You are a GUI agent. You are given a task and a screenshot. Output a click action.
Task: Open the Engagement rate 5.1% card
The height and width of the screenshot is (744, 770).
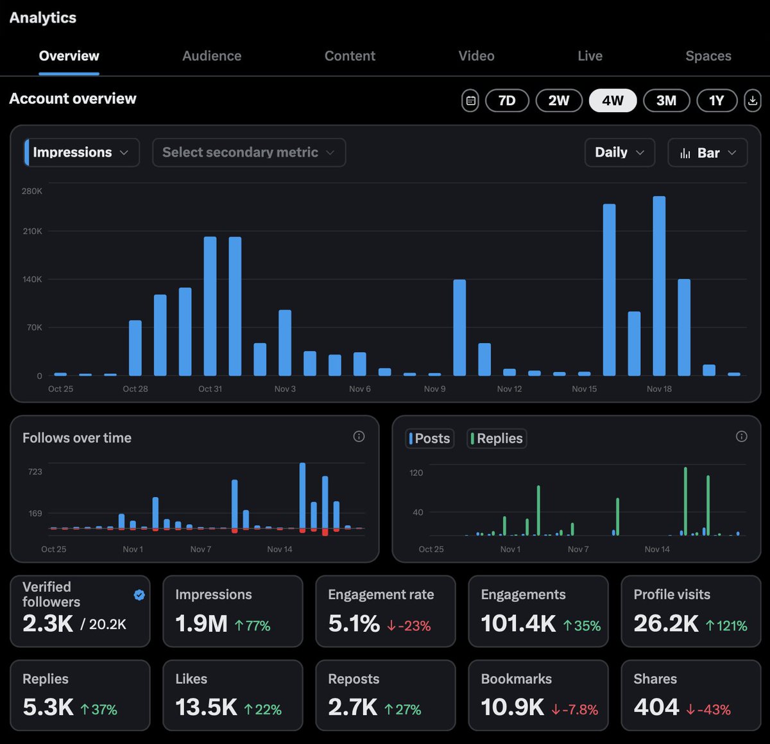pos(386,611)
